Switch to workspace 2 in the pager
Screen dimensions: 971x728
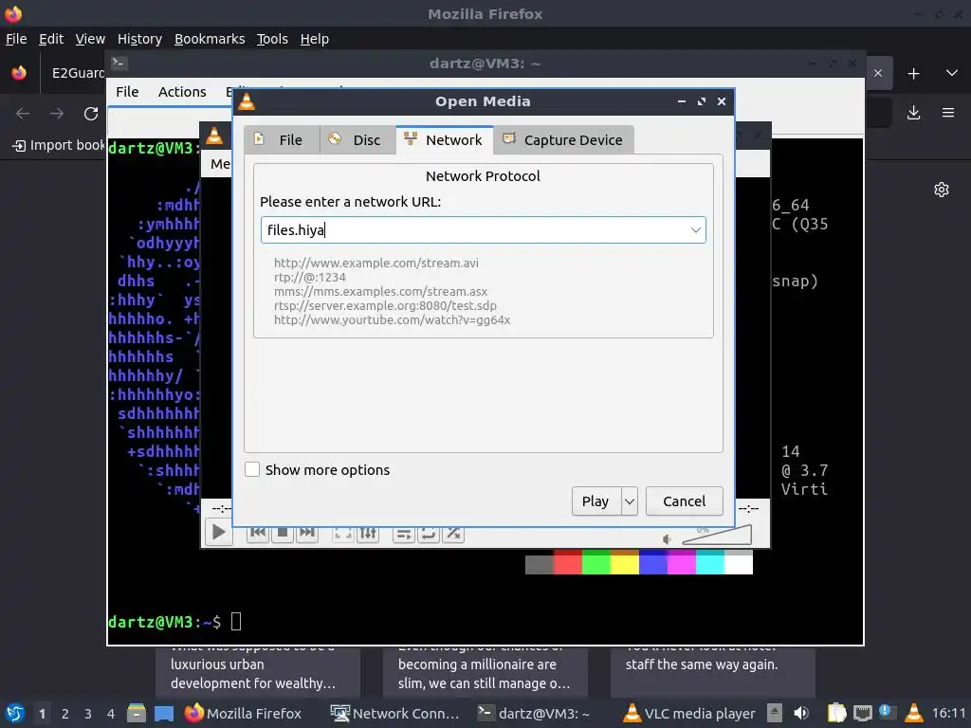(x=65, y=714)
